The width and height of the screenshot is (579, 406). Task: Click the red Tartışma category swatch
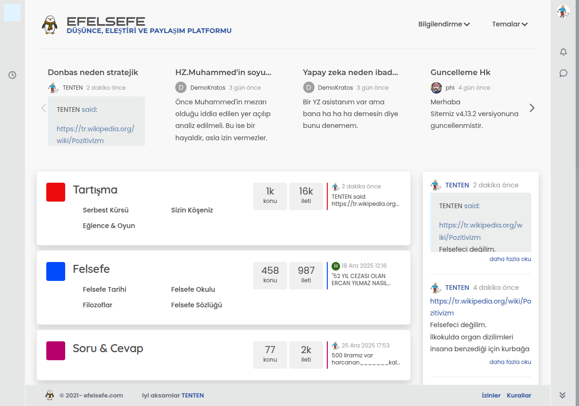(56, 192)
